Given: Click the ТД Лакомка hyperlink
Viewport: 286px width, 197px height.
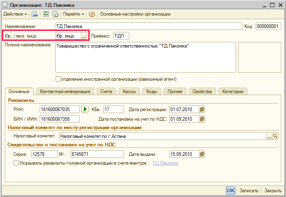Looking at the screenshot, I should [165, 163].
